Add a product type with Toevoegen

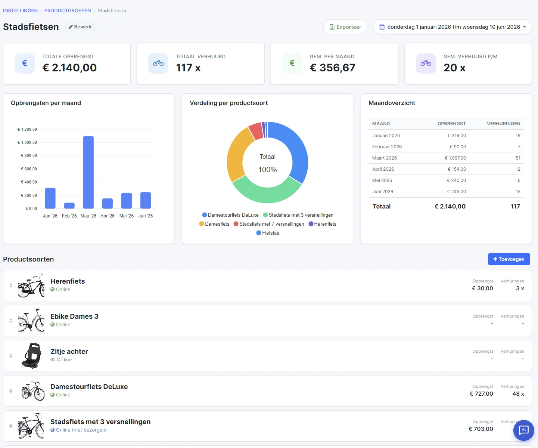[509, 259]
